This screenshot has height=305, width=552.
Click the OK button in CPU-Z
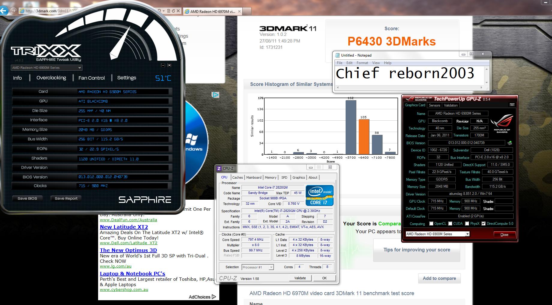click(324, 278)
